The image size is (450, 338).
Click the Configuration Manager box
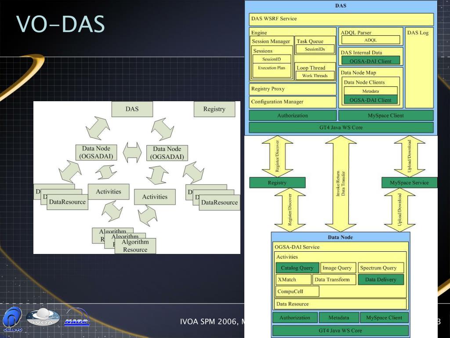292,102
